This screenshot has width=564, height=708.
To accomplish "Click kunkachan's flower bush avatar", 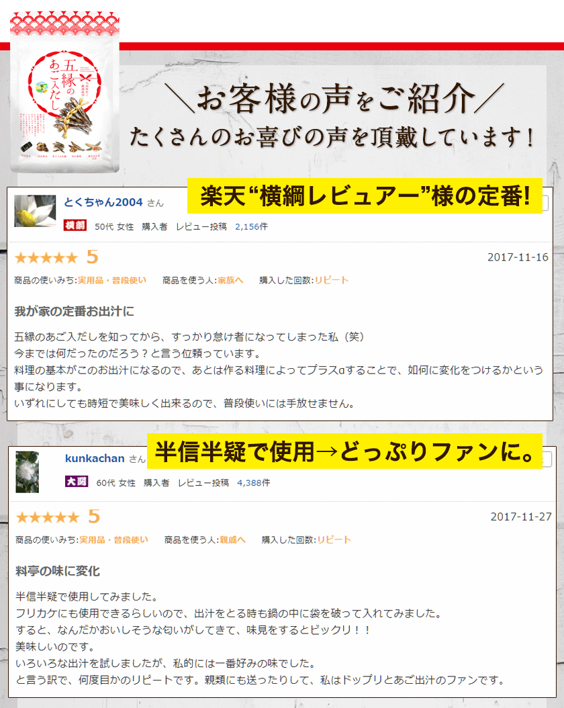I will 27,472.
